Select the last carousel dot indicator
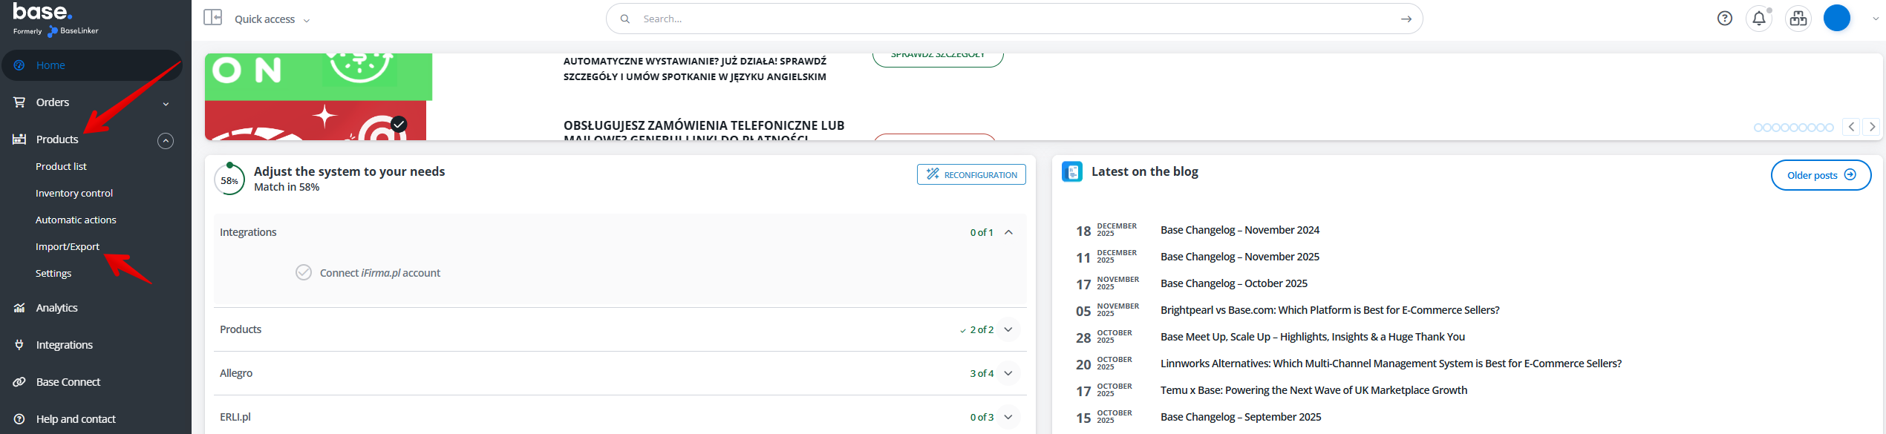The width and height of the screenshot is (1886, 434). (x=1830, y=128)
